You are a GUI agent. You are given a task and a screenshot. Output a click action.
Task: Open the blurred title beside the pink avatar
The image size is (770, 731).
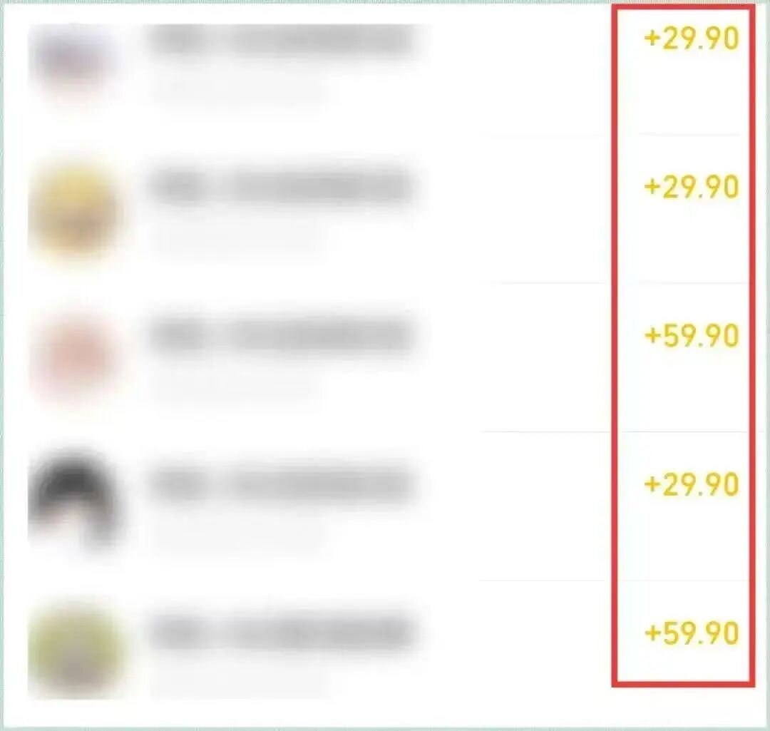click(282, 335)
